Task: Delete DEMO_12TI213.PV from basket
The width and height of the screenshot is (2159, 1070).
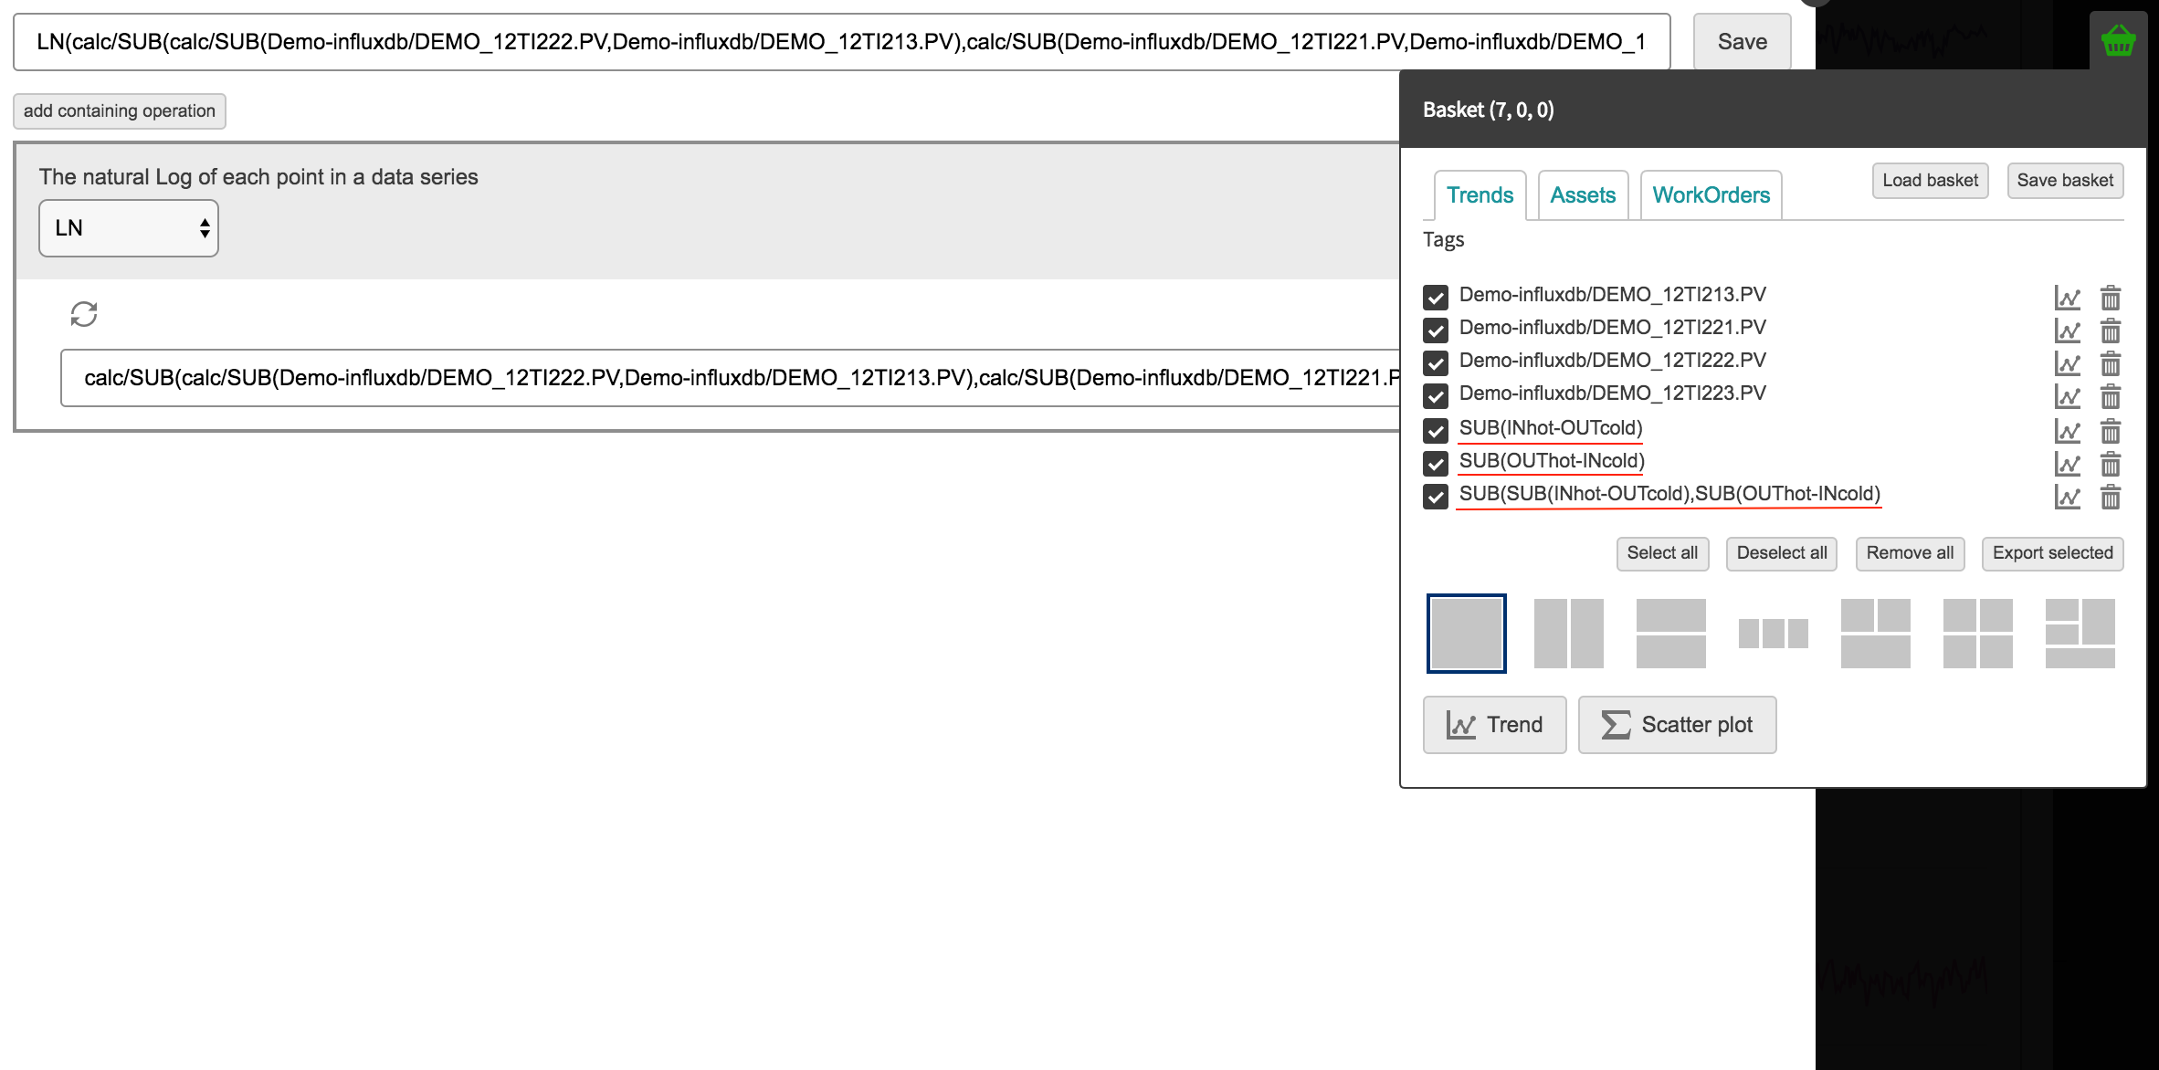Action: (x=2111, y=298)
